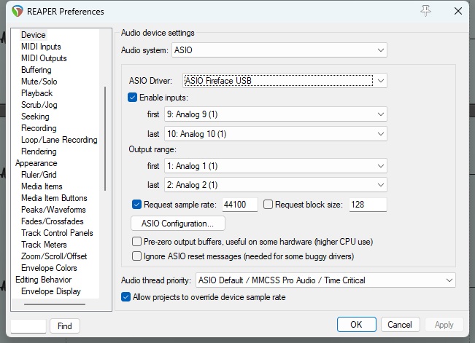
Task: Enable Request block size checkbox
Action: click(x=268, y=205)
